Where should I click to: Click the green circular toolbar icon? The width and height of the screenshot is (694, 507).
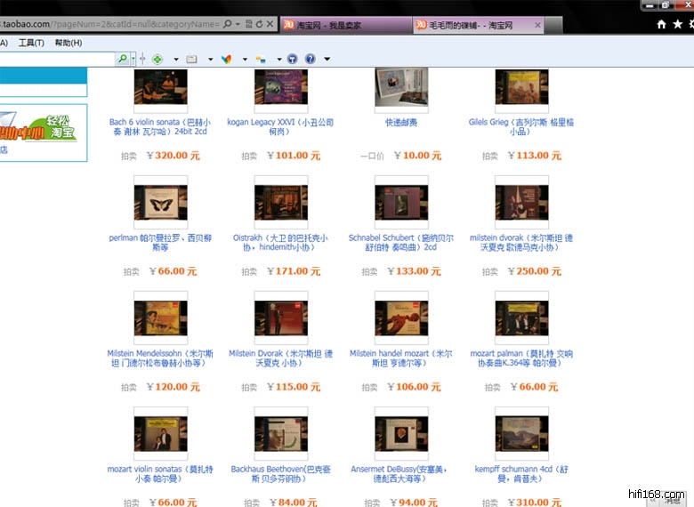157,59
